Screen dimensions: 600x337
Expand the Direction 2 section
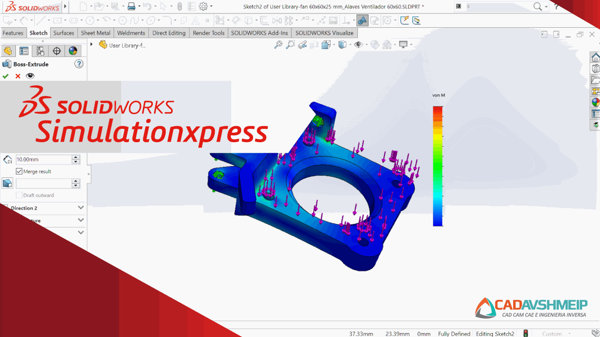[80, 208]
